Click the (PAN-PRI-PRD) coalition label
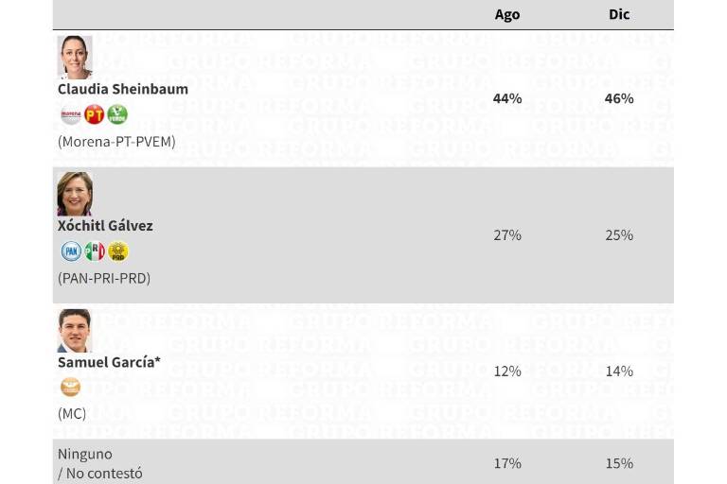The height and width of the screenshot is (484, 727). (104, 278)
